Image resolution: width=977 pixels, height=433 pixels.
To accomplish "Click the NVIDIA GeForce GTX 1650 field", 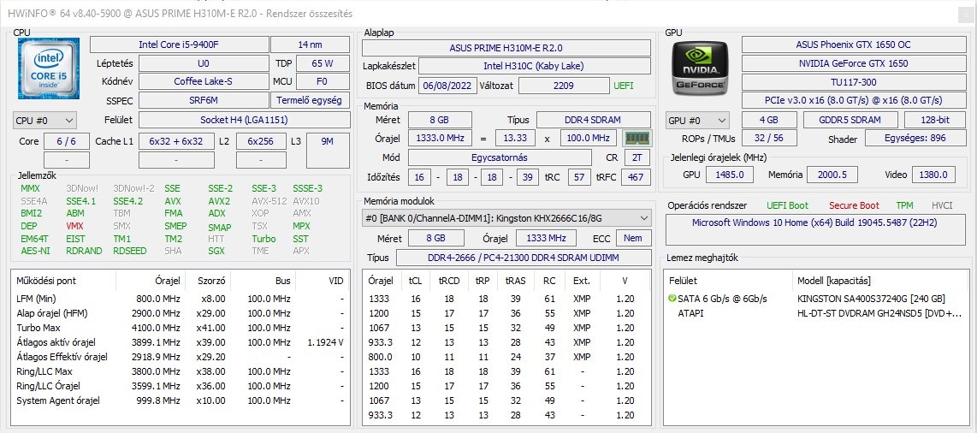I will 853,63.
